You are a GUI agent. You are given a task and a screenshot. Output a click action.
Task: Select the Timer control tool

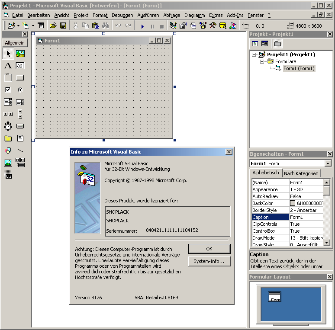tap(8, 126)
